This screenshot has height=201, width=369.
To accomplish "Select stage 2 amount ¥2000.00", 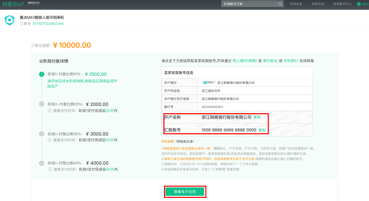I will [97, 104].
